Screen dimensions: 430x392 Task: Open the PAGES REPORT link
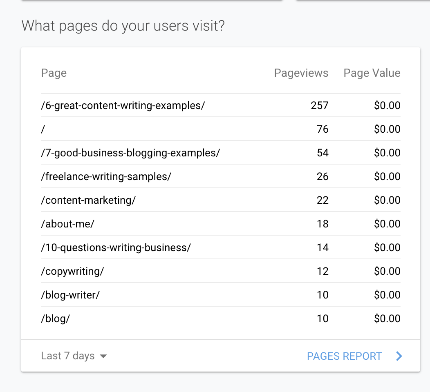tap(344, 356)
